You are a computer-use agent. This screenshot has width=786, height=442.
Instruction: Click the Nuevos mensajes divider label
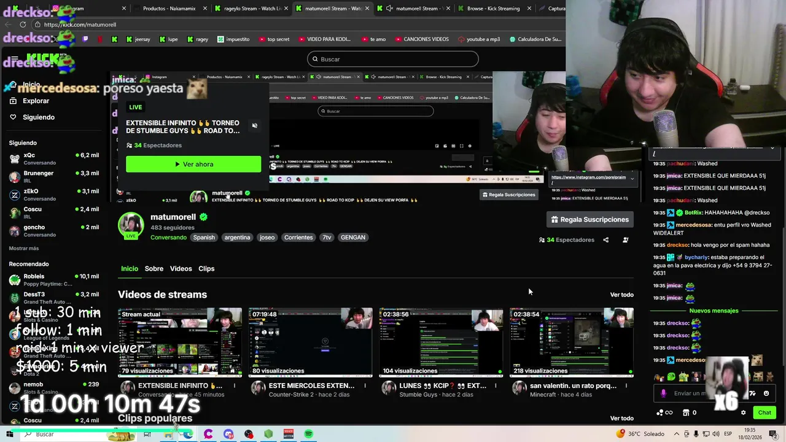pos(714,311)
